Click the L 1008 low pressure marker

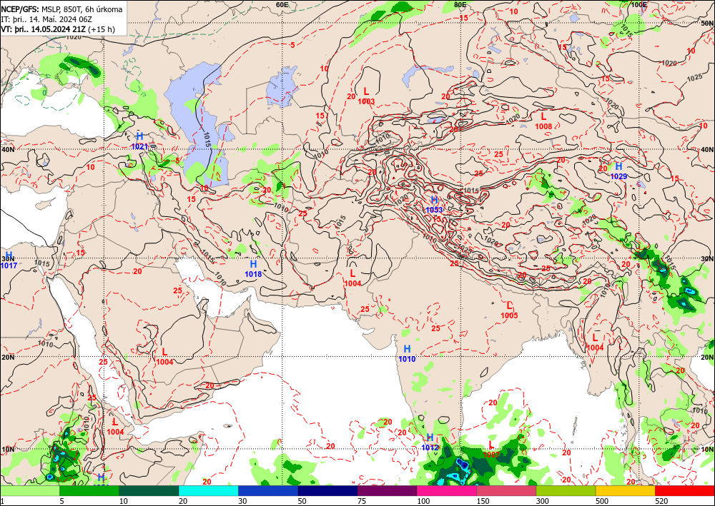pyautogui.click(x=543, y=121)
